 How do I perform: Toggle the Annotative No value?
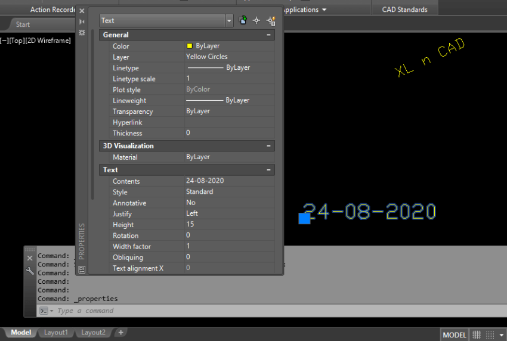coord(229,203)
